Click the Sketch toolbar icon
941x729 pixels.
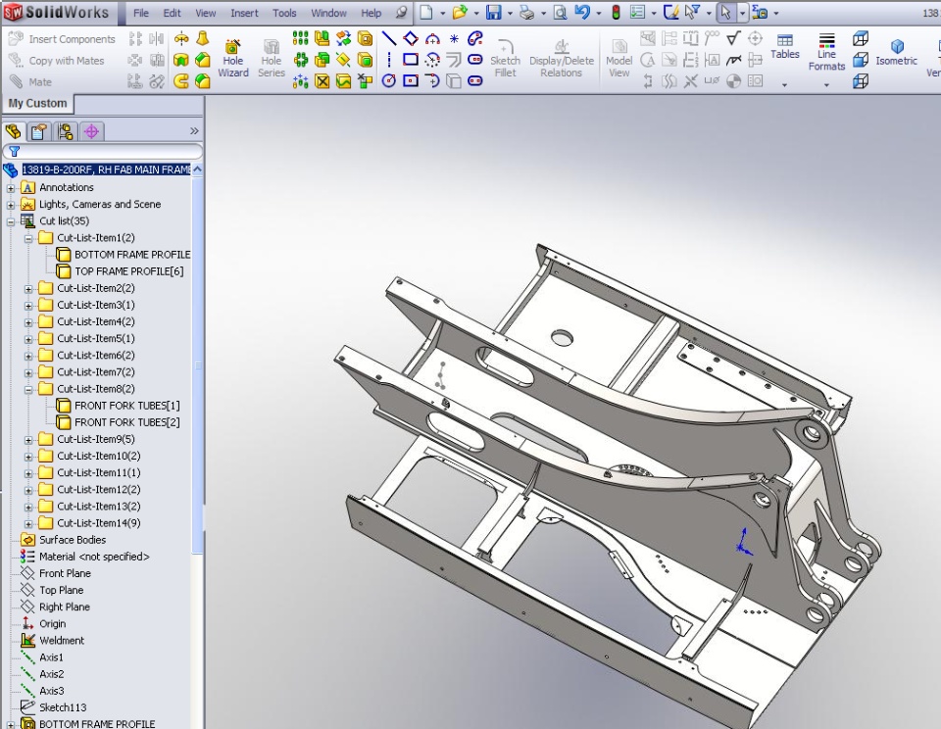click(x=670, y=12)
